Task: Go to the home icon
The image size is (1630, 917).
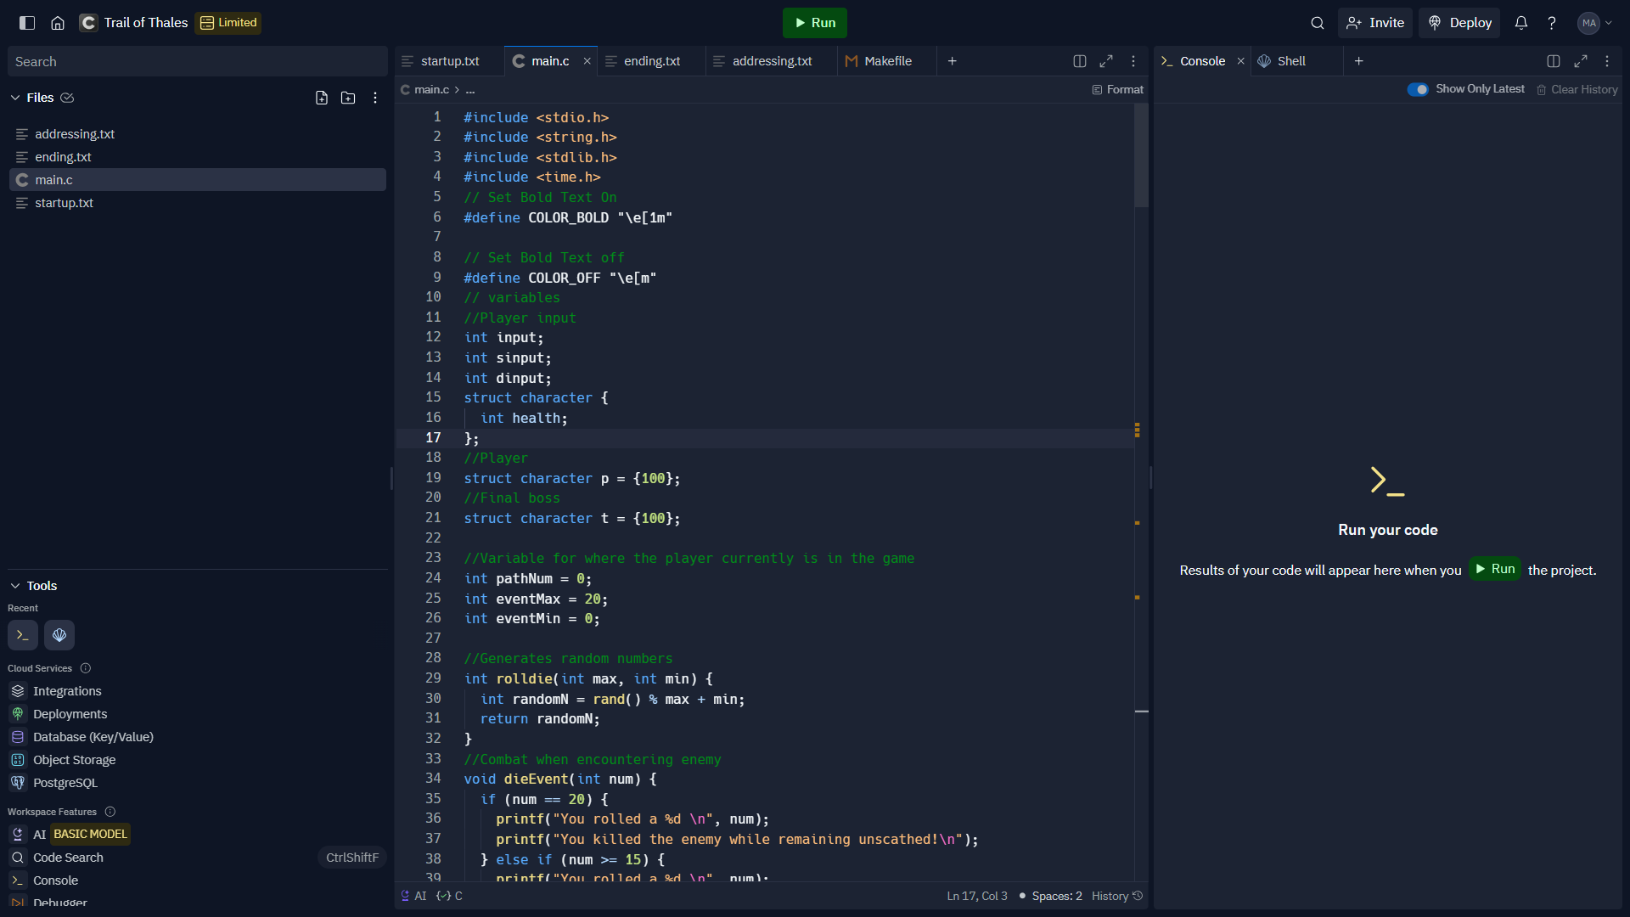Action: click(x=58, y=23)
